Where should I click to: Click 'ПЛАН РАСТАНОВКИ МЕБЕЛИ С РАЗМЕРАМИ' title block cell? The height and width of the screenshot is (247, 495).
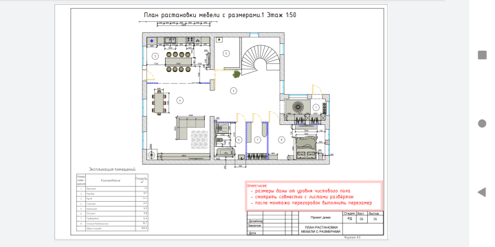point(321,229)
